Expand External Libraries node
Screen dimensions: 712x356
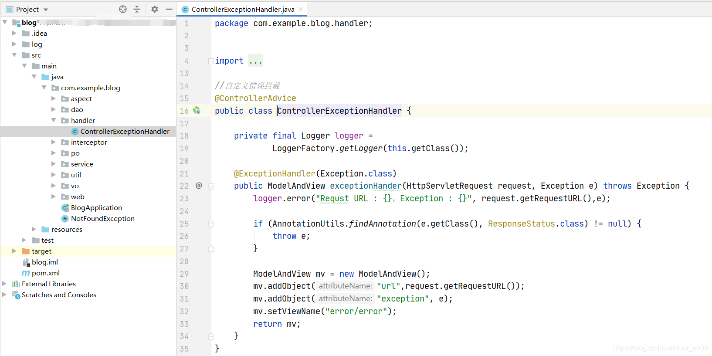[x=4, y=284]
